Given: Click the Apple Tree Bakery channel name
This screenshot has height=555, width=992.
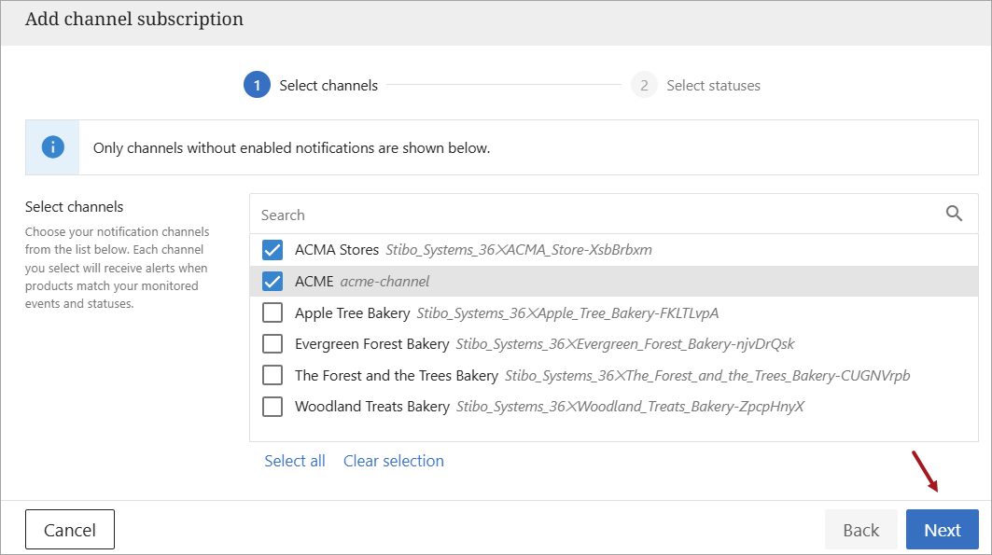Looking at the screenshot, I should coord(351,312).
